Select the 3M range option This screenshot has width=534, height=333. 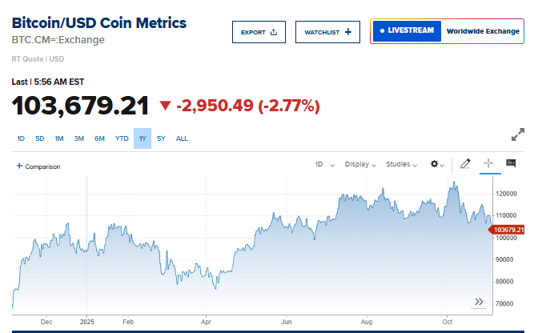(79, 138)
